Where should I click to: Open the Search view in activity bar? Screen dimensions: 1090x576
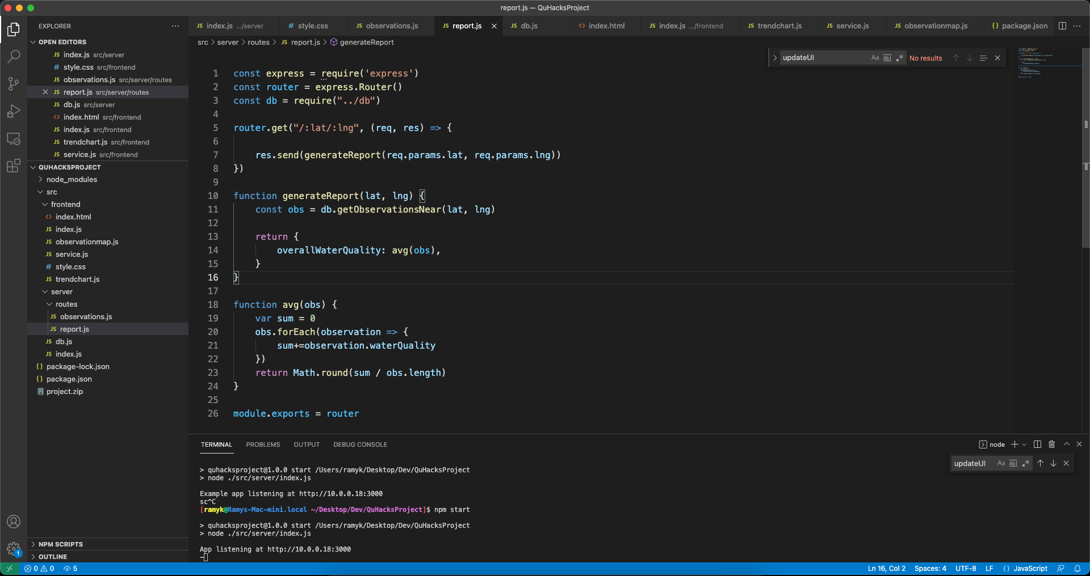(x=14, y=56)
